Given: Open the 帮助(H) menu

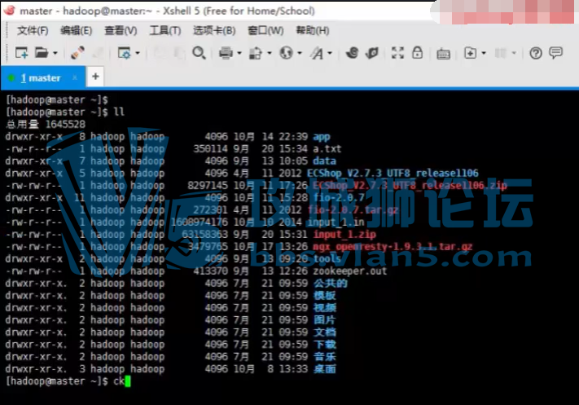Looking at the screenshot, I should point(313,31).
